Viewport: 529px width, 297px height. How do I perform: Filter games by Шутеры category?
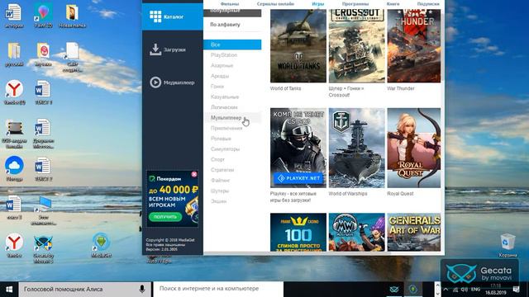(x=220, y=191)
